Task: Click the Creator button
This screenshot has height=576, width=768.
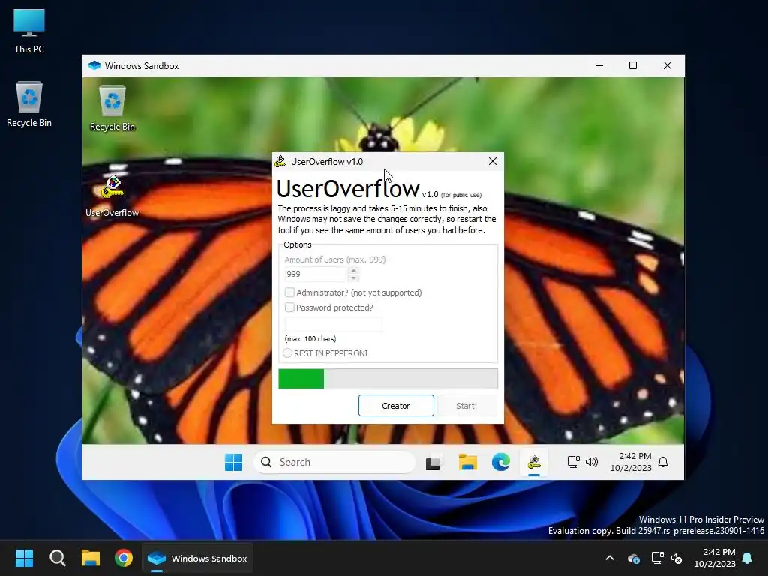Action: pyautogui.click(x=396, y=406)
